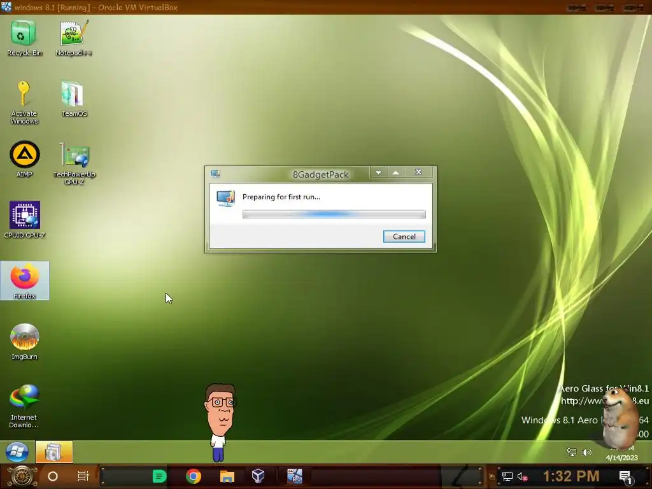Click the Preparing for first run progress bar
The width and height of the screenshot is (652, 489).
(x=334, y=214)
